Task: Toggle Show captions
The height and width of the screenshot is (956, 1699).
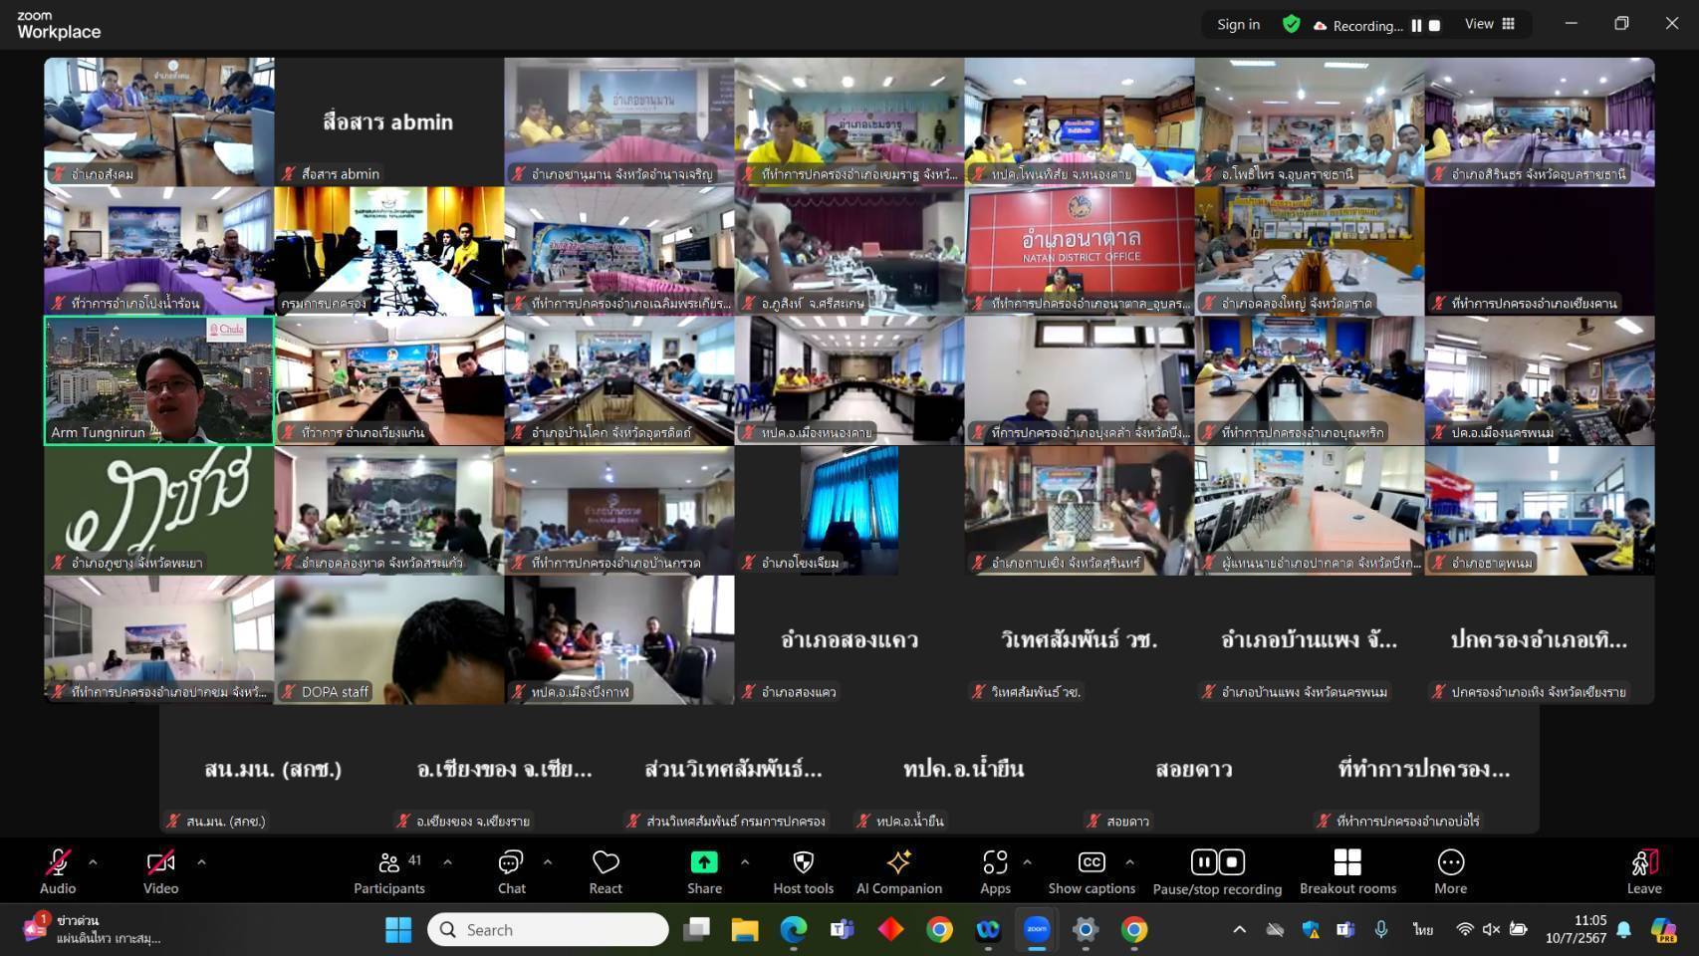Action: [x=1092, y=871]
